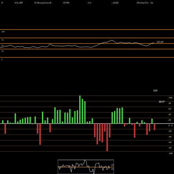The image size is (174, 174).
Task: Click the 22.47 MR value label
Action: point(162,102)
